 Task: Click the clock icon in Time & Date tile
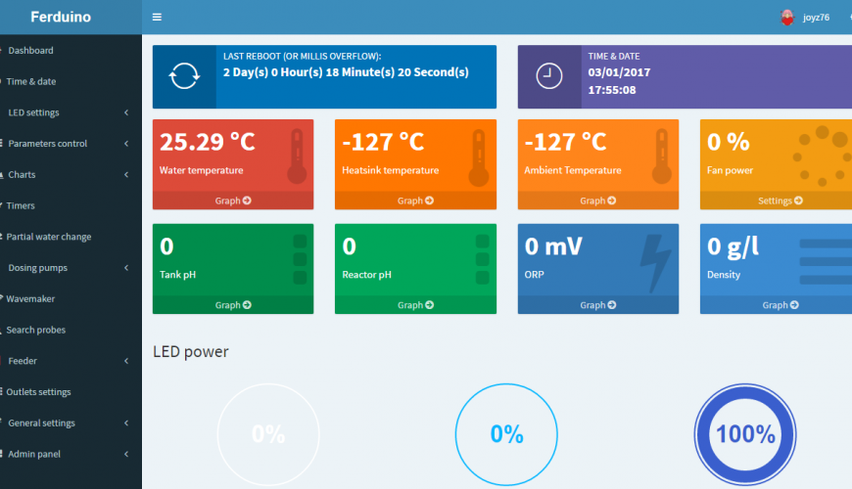click(x=549, y=76)
